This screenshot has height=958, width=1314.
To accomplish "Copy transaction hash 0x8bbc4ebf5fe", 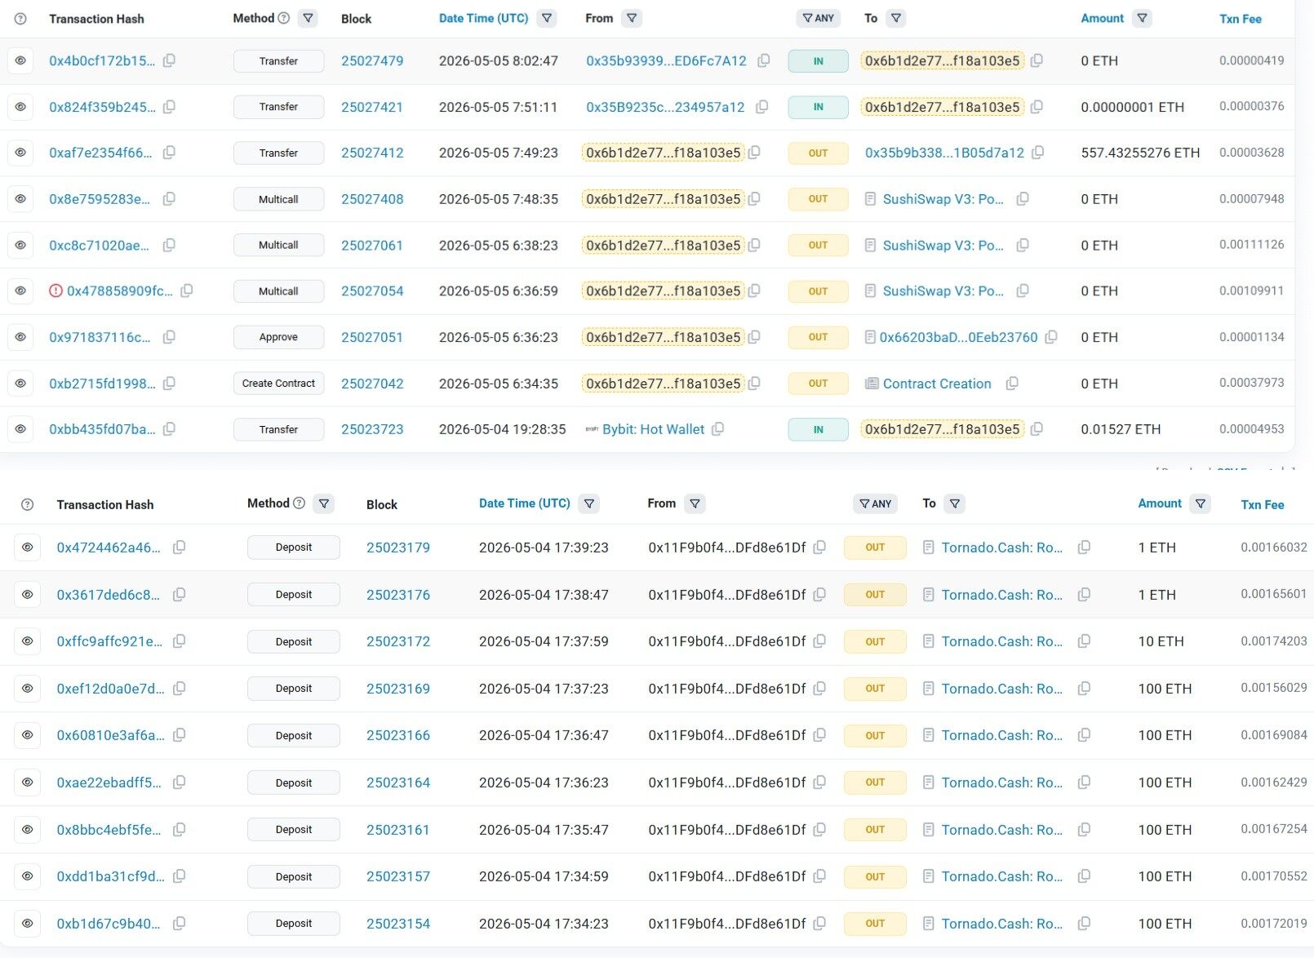I will click(179, 830).
